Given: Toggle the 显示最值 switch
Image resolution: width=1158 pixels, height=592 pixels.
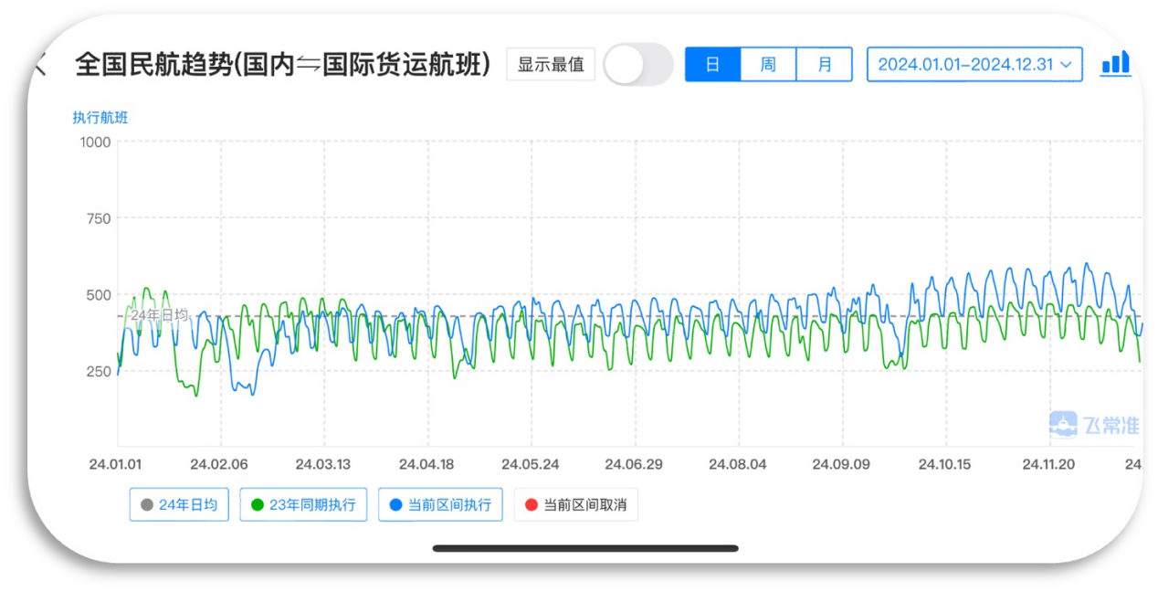Looking at the screenshot, I should tap(638, 65).
